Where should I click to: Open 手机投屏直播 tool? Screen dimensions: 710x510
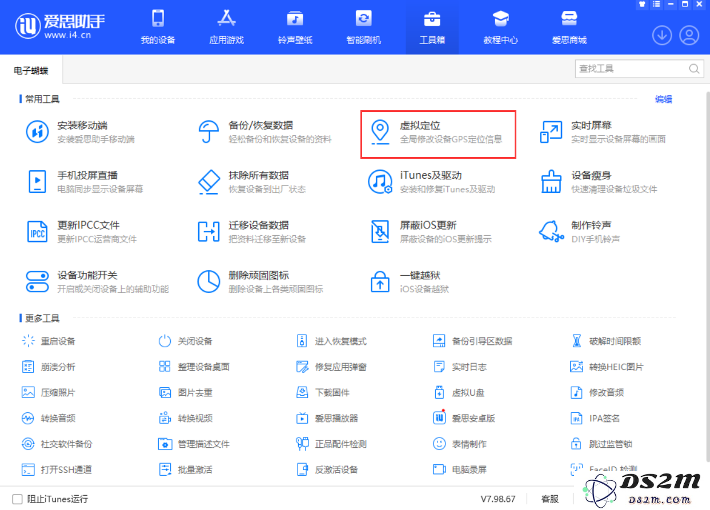point(85,182)
